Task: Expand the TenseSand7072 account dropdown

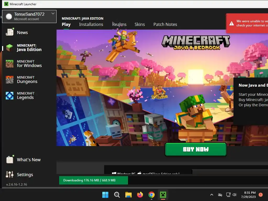Action: [x=53, y=14]
